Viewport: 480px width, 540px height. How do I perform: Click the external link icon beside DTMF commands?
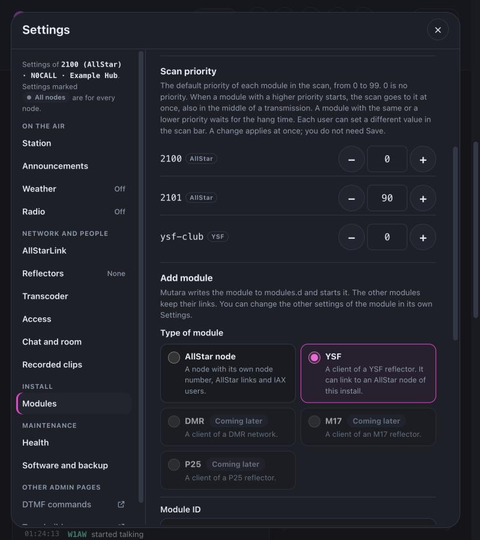tap(121, 505)
